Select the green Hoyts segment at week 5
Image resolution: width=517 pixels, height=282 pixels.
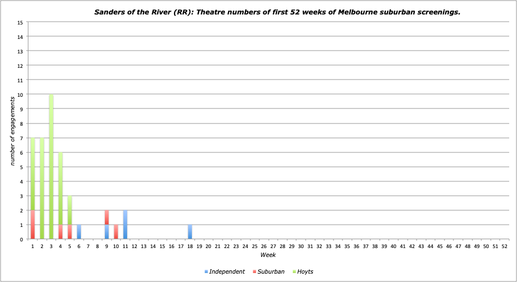click(70, 210)
